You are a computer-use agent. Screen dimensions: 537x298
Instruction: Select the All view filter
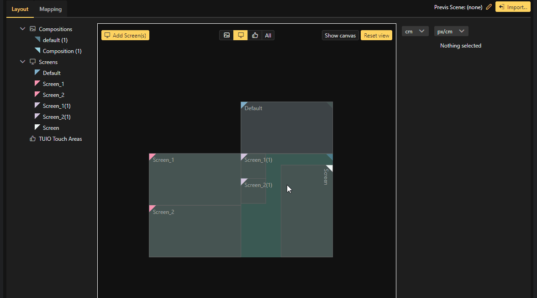[268, 35]
